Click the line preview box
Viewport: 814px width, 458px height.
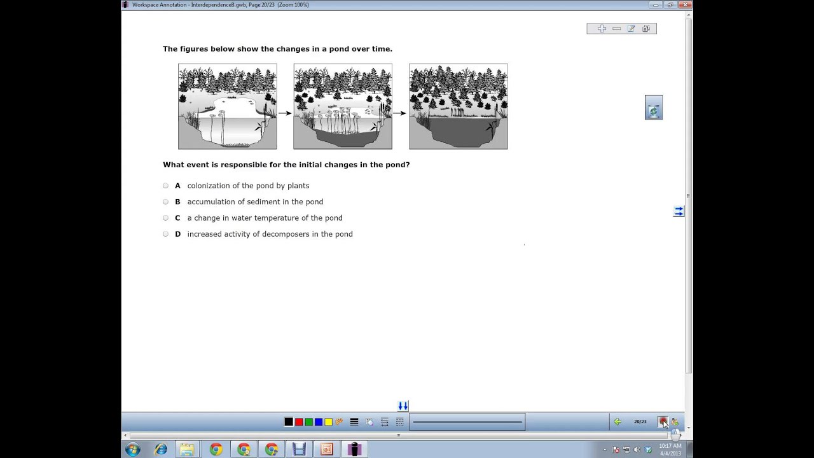467,422
